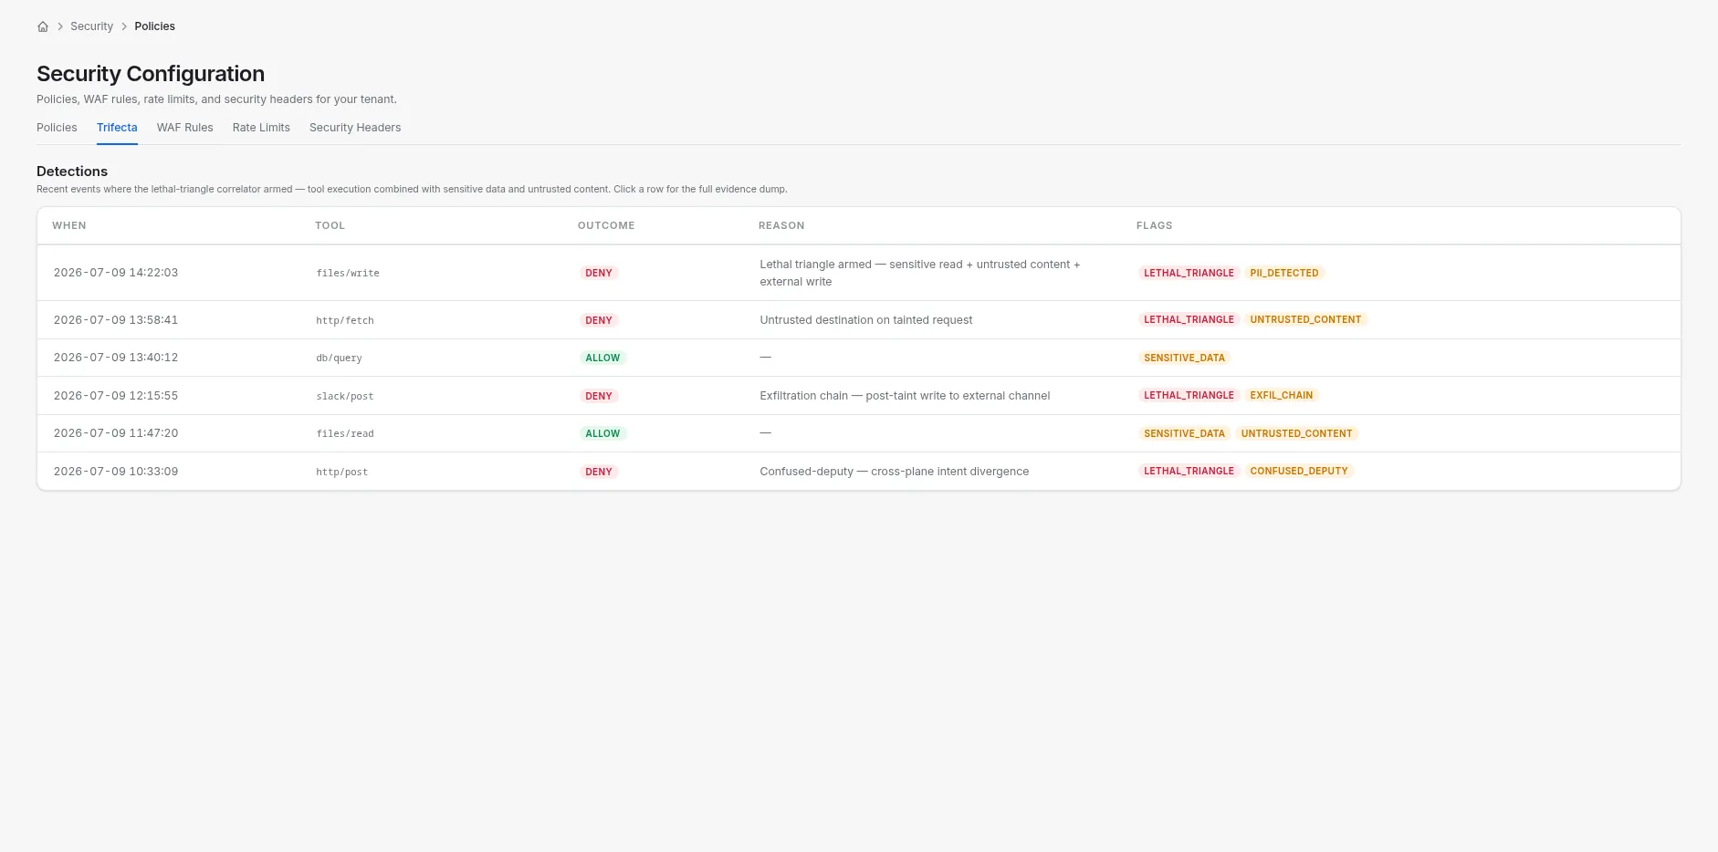Select the Trifecta tab
Screen dimensions: 1718x852
[117, 128]
